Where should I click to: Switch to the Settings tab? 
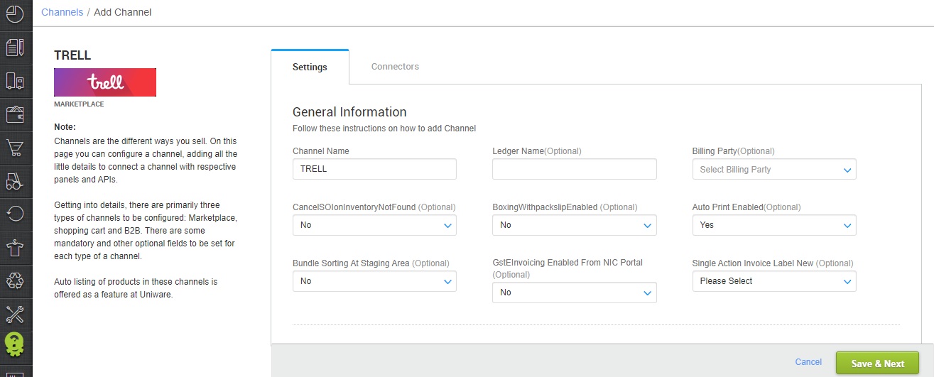coord(310,67)
